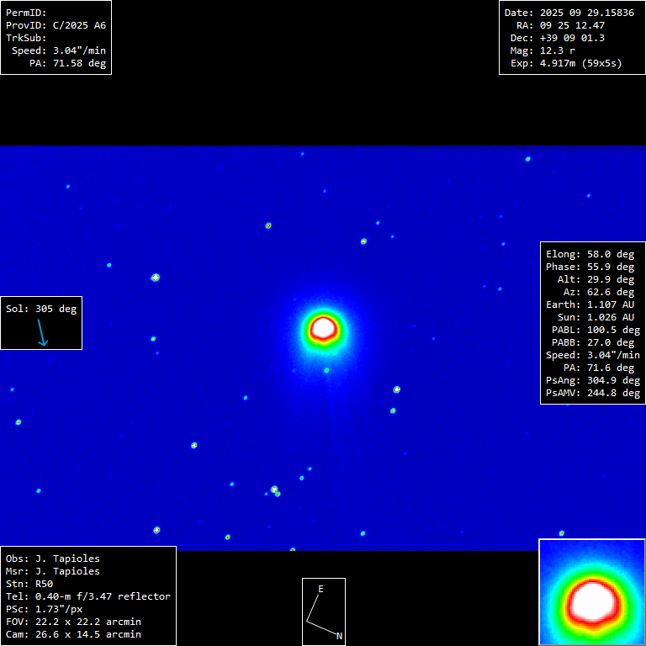Click the Tel 0.40-m f/3.47 reflector line
Image resolution: width=646 pixels, height=646 pixels.
(87, 596)
